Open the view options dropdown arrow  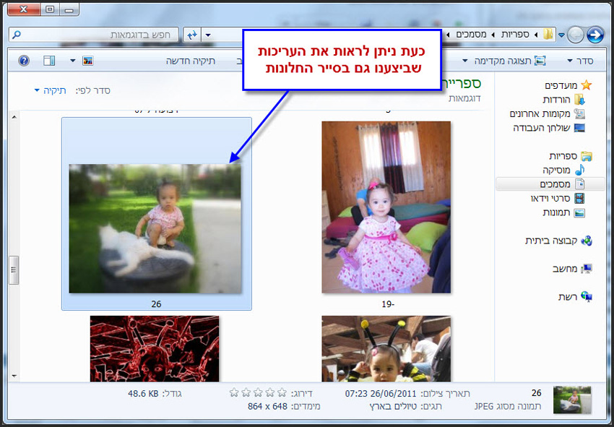tap(72, 61)
